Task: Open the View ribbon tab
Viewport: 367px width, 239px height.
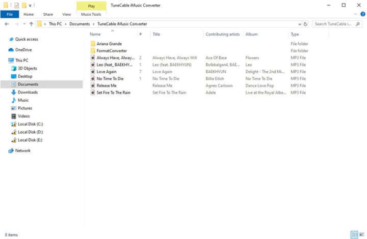Action: (66, 14)
